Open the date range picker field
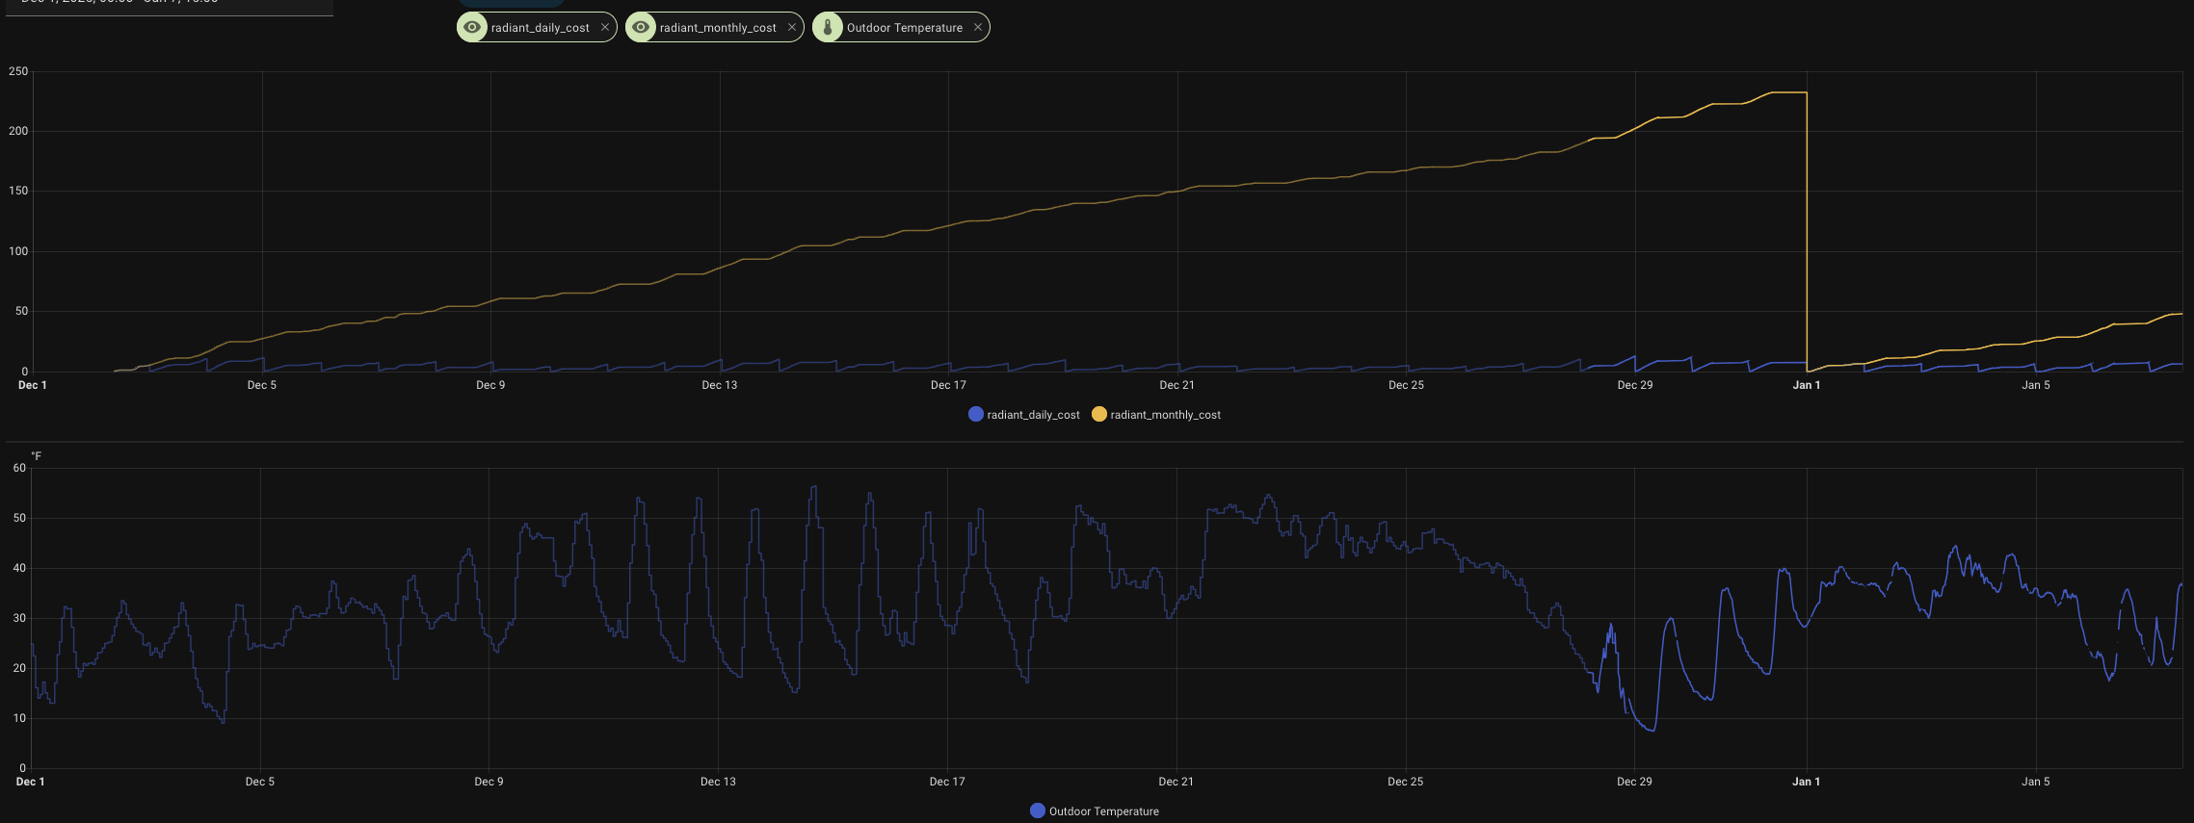2194x823 pixels. pos(167,5)
